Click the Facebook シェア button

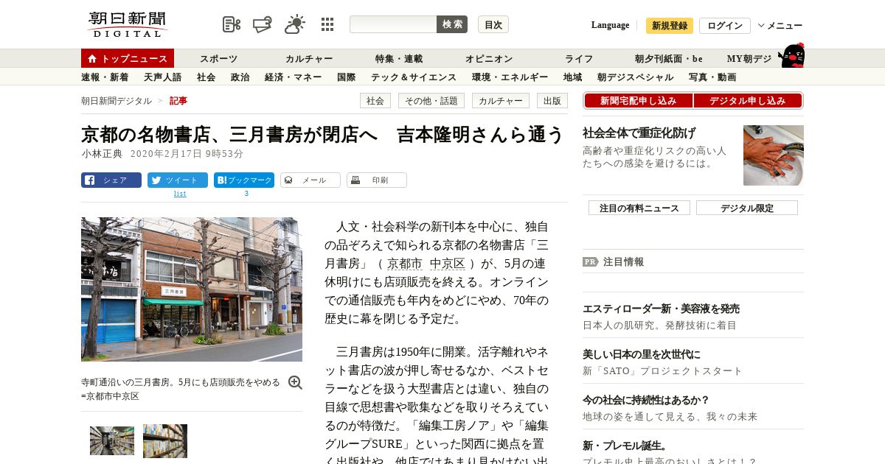(111, 180)
